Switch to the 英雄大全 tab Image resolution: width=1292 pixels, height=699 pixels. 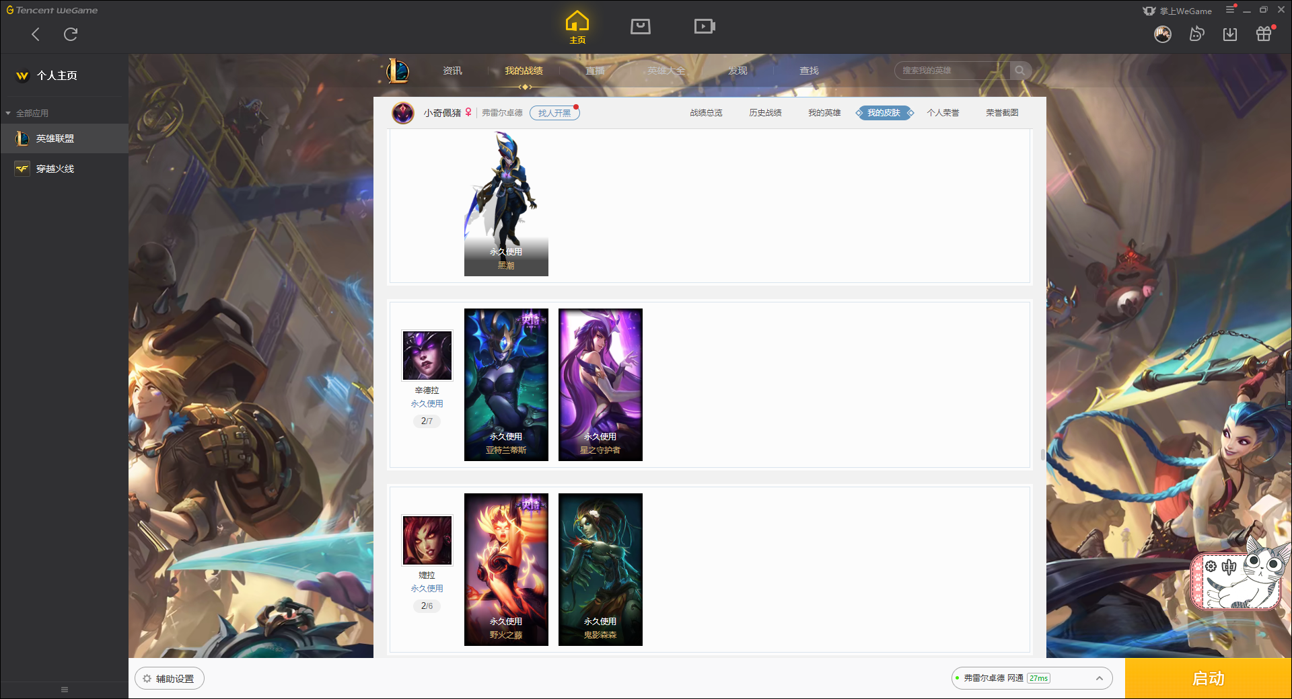pyautogui.click(x=666, y=71)
